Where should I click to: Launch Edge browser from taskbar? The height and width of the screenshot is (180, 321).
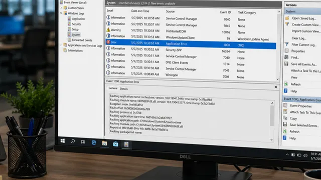94,142
